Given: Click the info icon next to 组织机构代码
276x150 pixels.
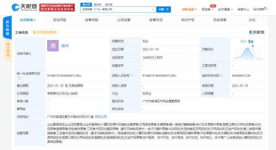Looking at the screenshot, I should 221,76.
